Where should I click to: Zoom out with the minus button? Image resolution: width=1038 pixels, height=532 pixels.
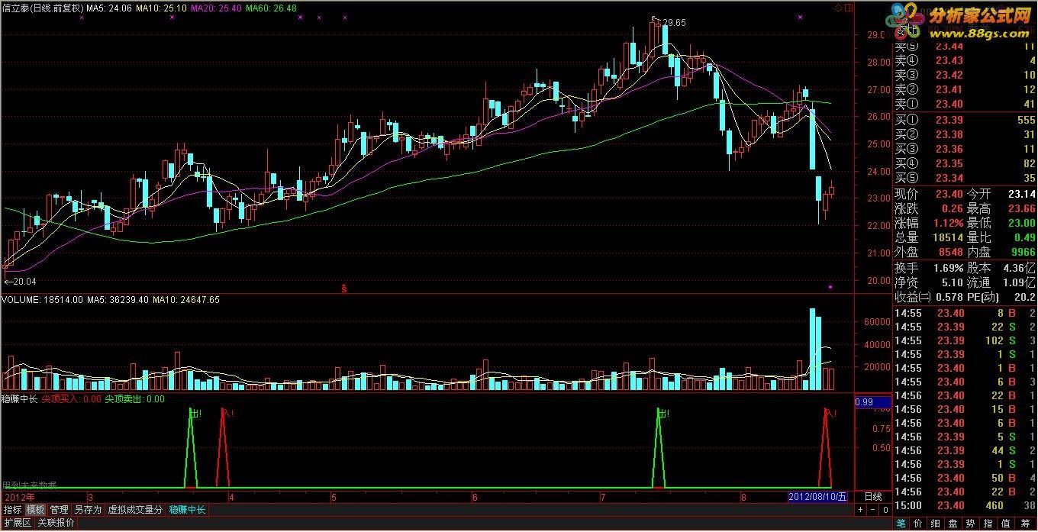[872, 509]
